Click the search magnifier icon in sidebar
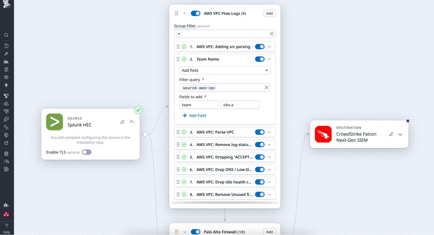 click(x=6, y=35)
